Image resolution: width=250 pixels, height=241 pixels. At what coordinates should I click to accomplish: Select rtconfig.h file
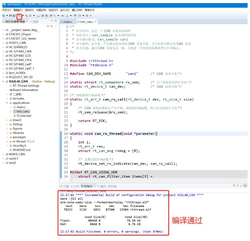(18, 145)
